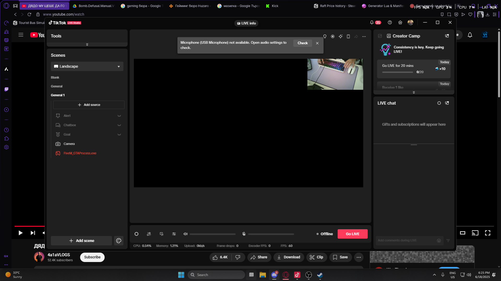Click the screen layout icon below preview

[162, 234]
